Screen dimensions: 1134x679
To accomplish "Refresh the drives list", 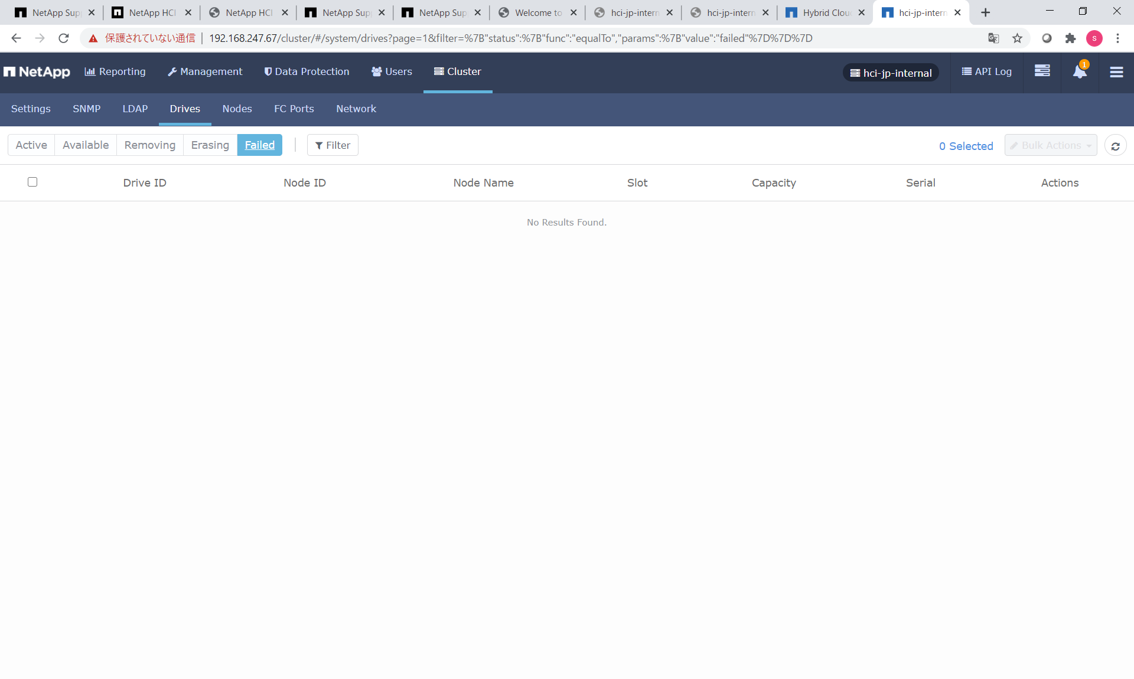I will tap(1116, 145).
